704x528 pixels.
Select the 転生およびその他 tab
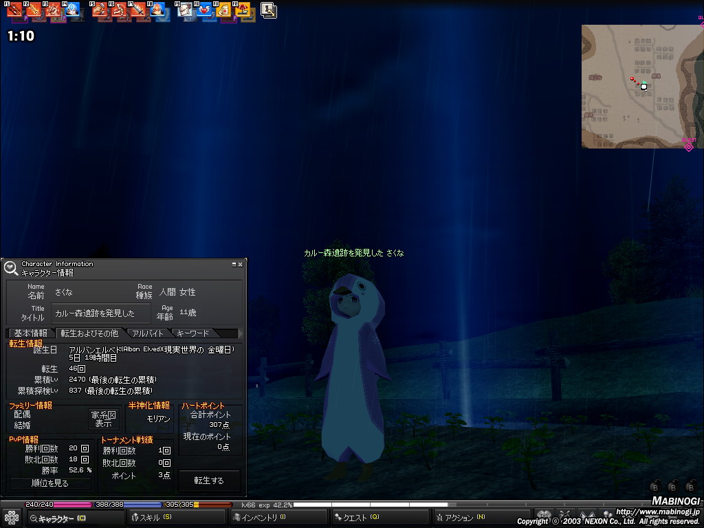90,333
